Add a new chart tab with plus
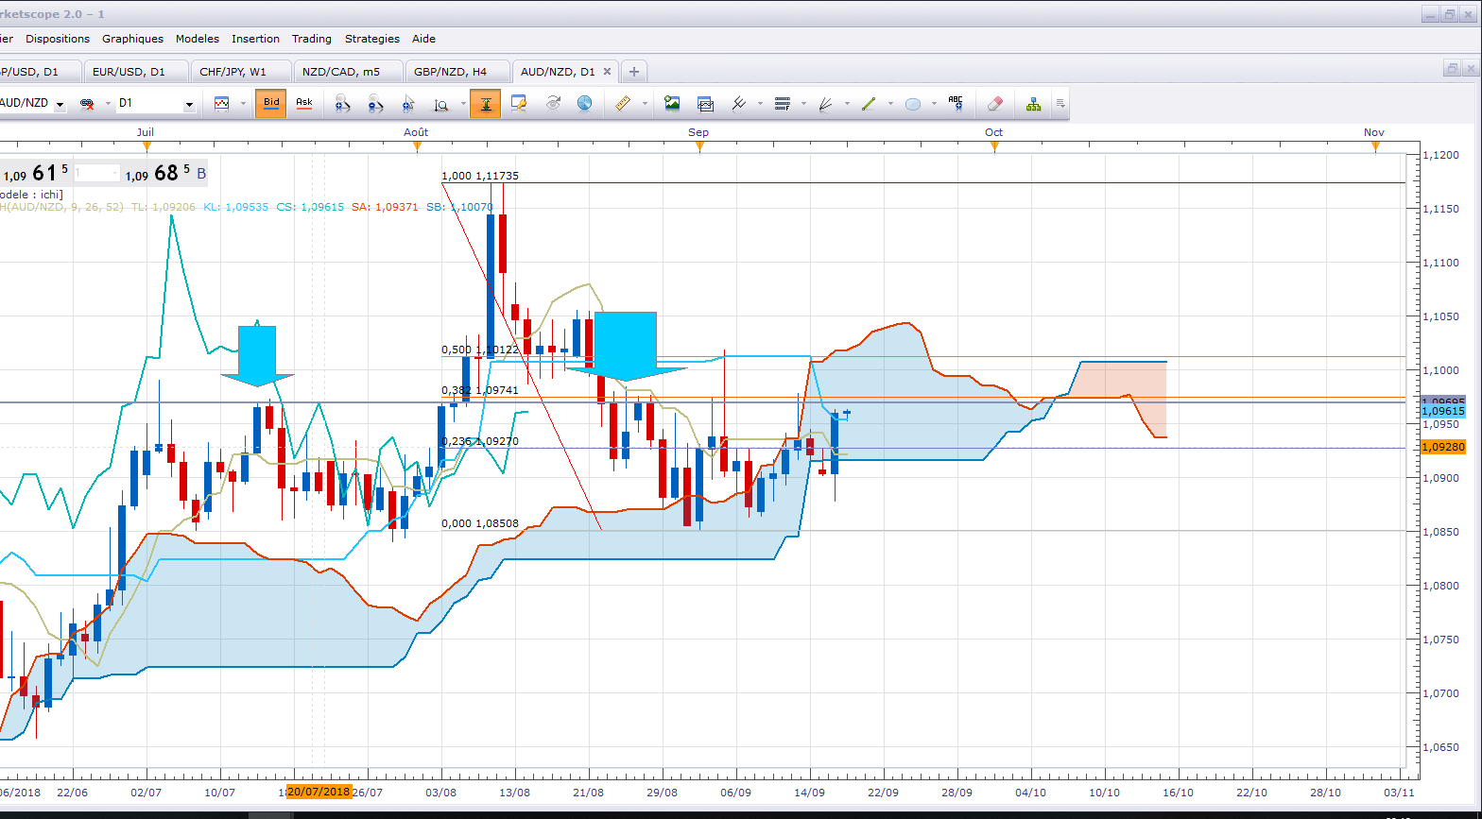The width and height of the screenshot is (1482, 819). click(x=633, y=72)
